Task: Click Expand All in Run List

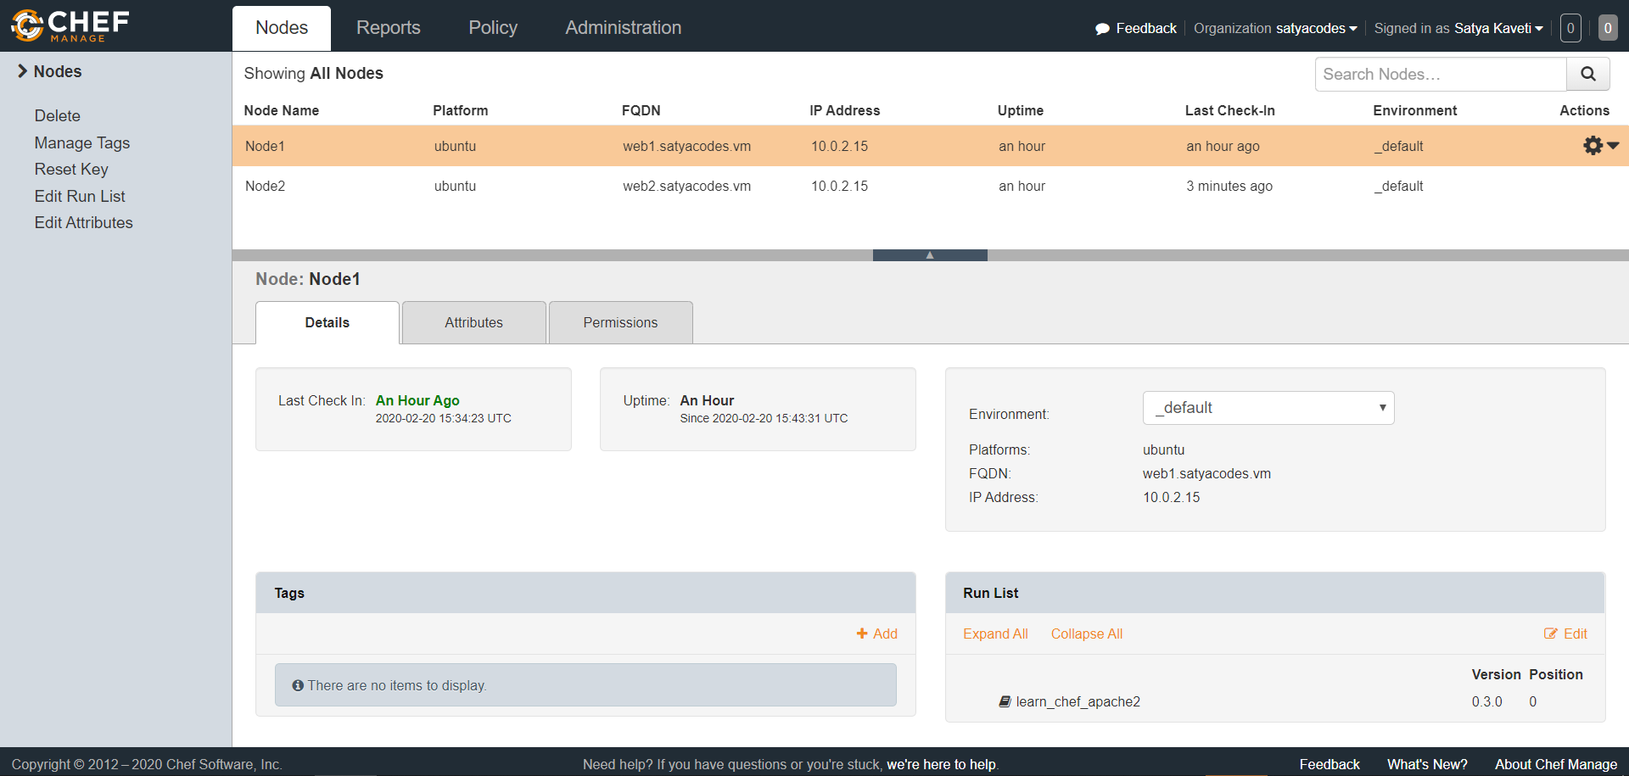Action: point(995,634)
